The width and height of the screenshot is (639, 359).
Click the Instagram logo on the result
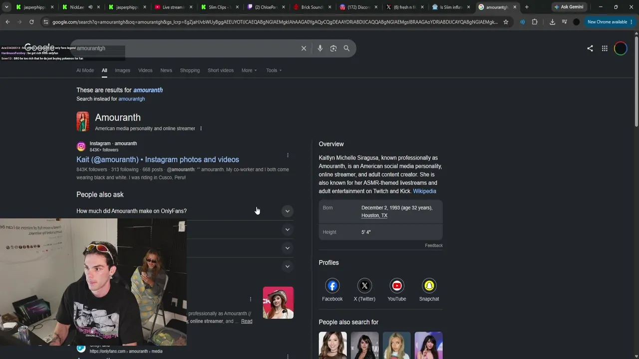(81, 147)
